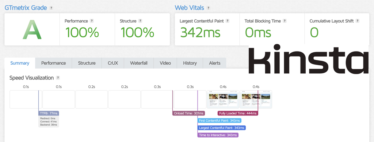Open first rendered page thumbnail in filmstrip
The width and height of the screenshot is (374, 142).
click(223, 100)
